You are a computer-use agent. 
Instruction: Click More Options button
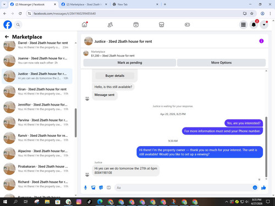click(221, 63)
